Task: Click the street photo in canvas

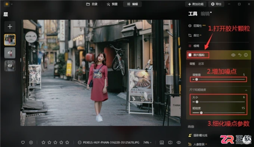Action: (x=100, y=73)
